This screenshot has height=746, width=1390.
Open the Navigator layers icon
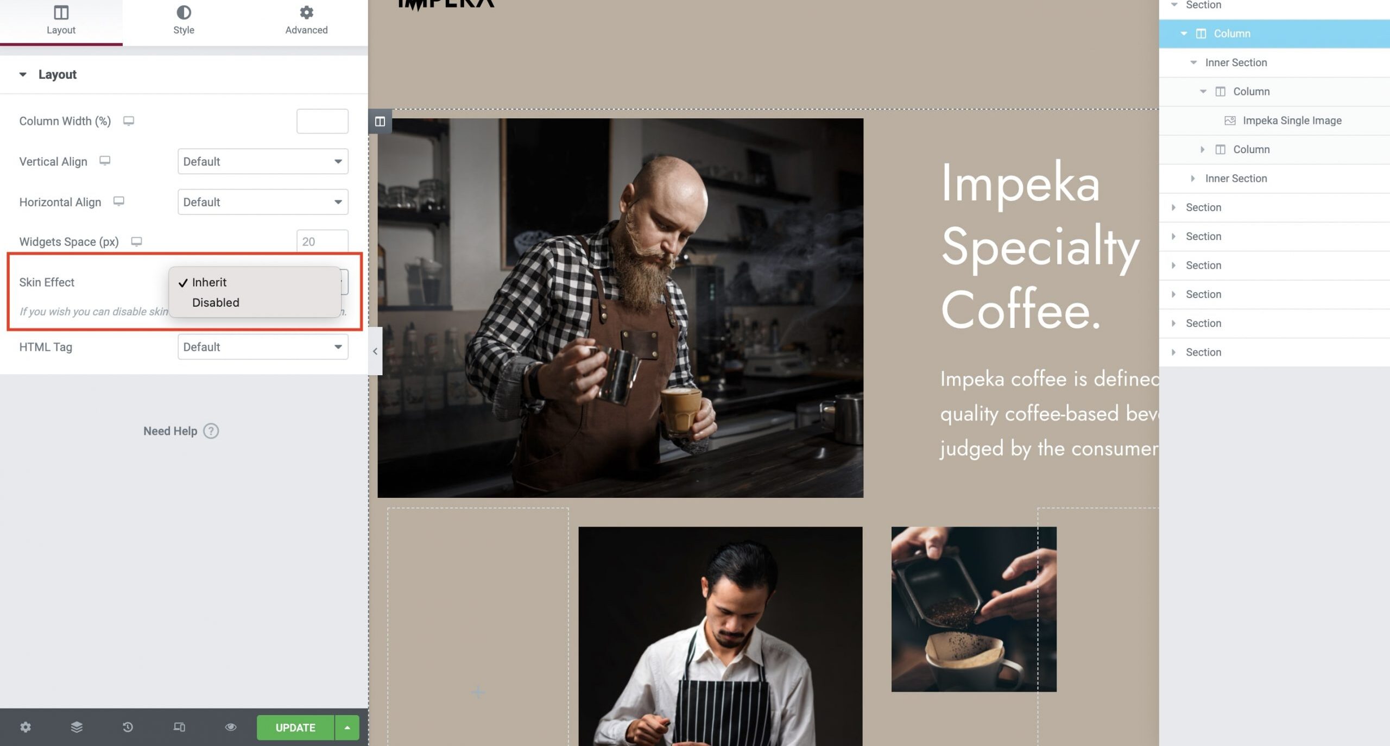(77, 727)
